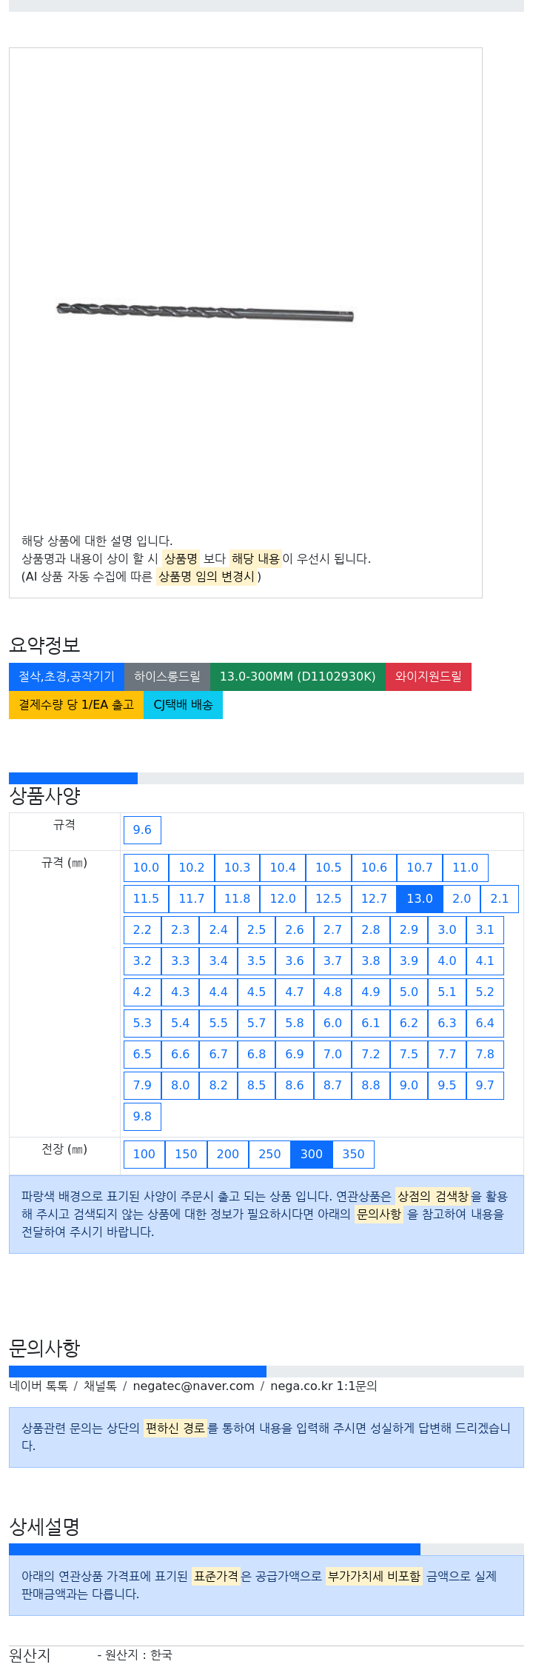Click the CJ택배 배송 shipping tag
The width and height of the screenshot is (533, 1670).
(183, 705)
